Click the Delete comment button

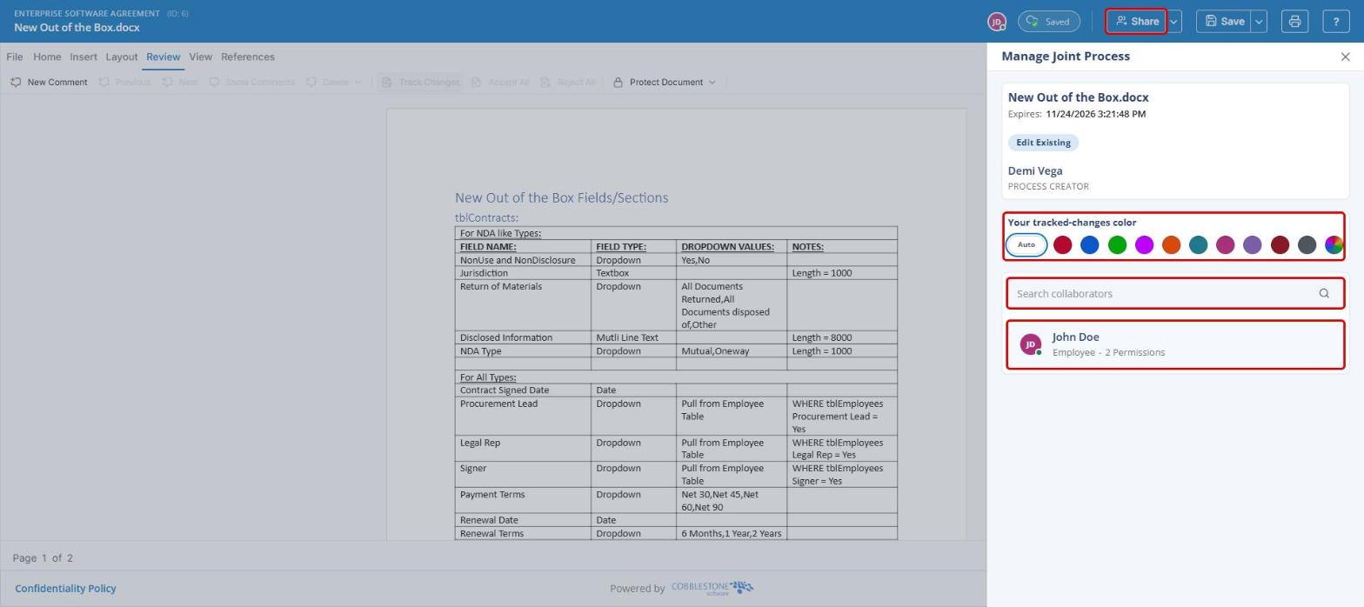point(327,82)
